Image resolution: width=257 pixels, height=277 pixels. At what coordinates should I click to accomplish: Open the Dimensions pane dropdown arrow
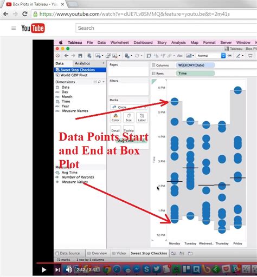coord(104,82)
